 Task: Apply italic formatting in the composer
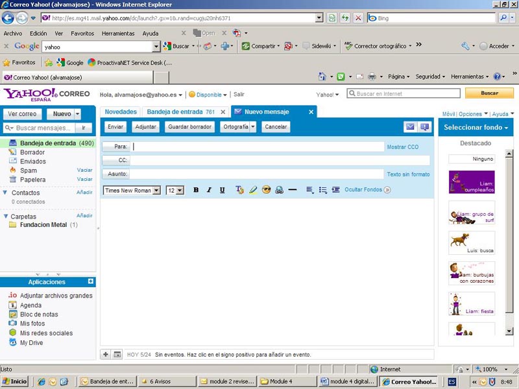click(209, 190)
